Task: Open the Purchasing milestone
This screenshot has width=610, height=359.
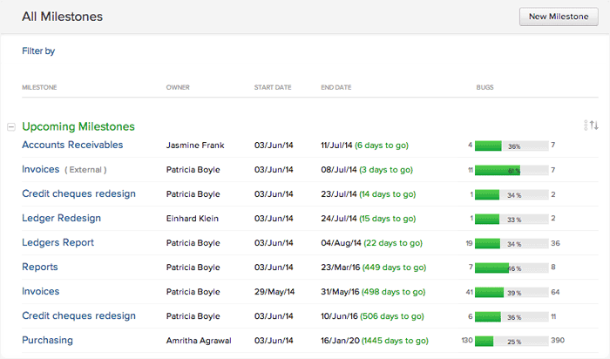Action: click(x=47, y=340)
